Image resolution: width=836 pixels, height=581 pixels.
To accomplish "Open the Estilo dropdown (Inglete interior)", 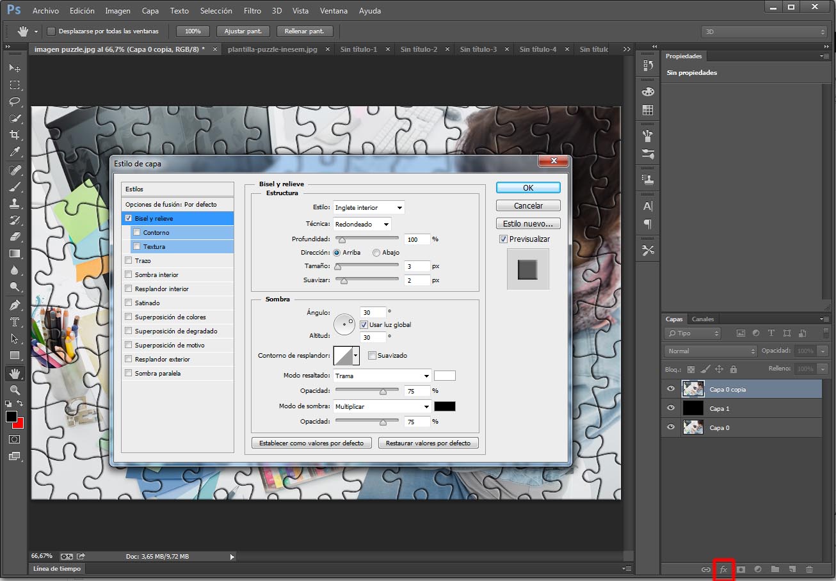I will click(369, 208).
